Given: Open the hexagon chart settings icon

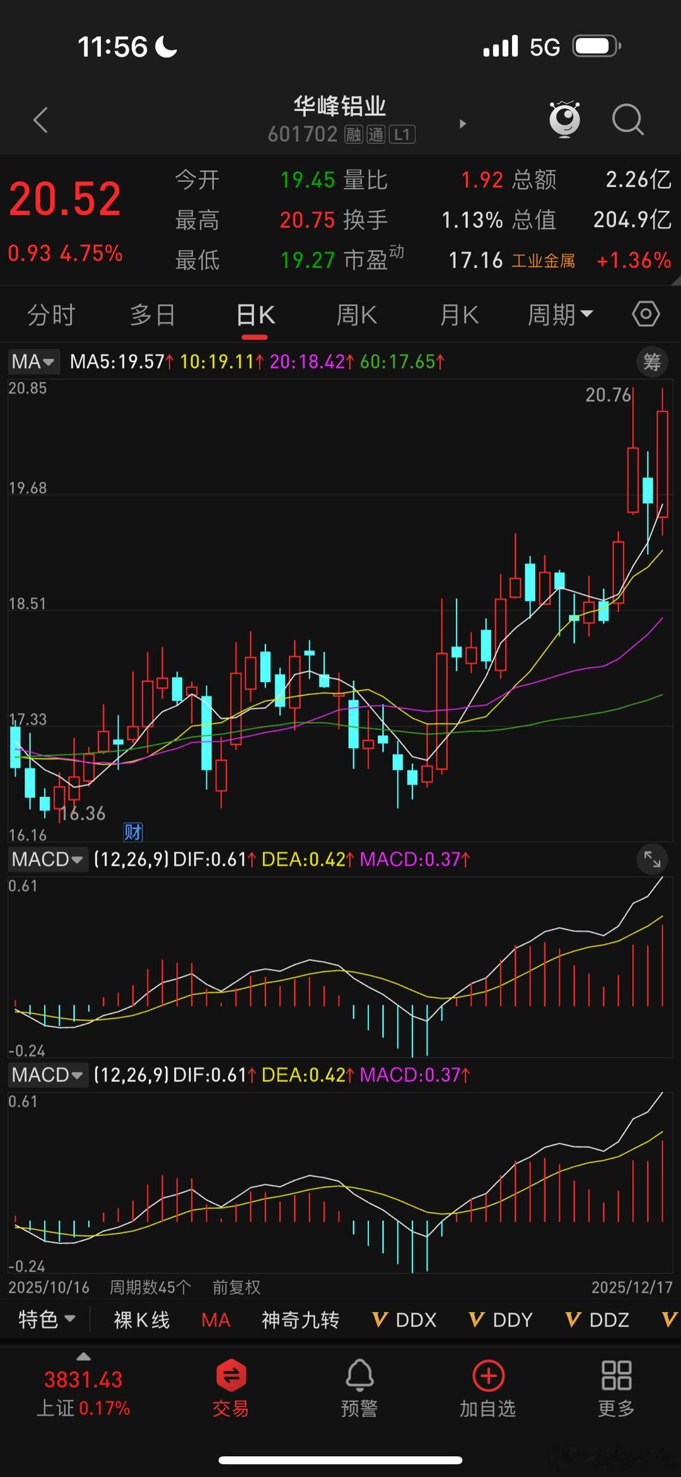Looking at the screenshot, I should (646, 314).
